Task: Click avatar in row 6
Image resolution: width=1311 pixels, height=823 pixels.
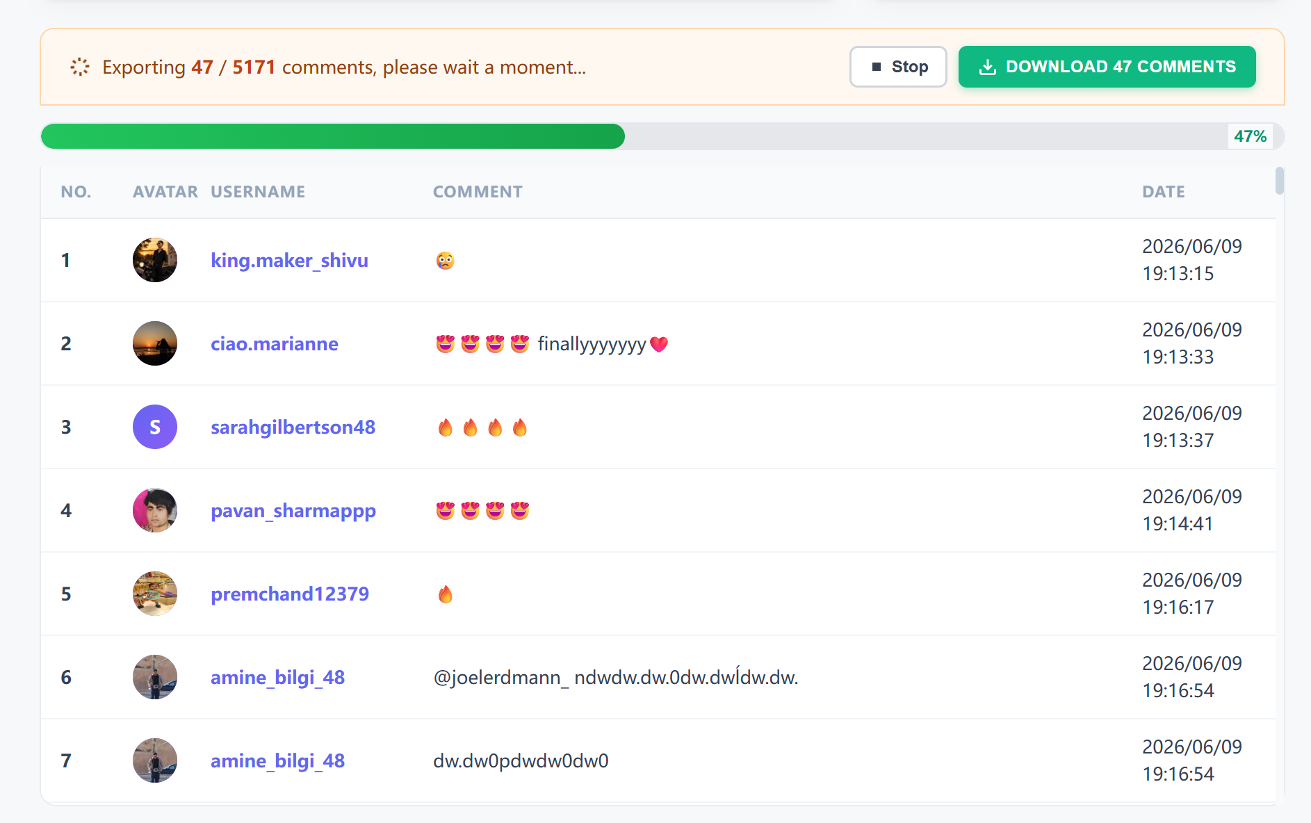Action: pos(155,677)
